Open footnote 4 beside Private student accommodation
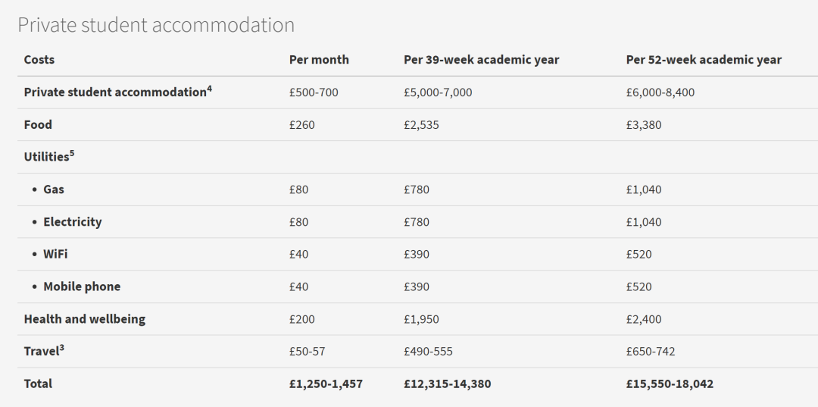Viewport: 818px width, 407px height. 210,89
